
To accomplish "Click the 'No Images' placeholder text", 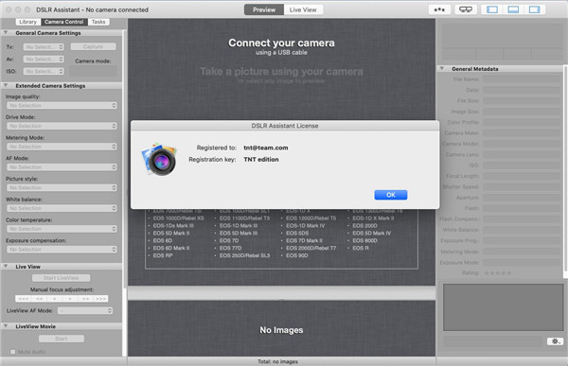I will click(x=281, y=330).
